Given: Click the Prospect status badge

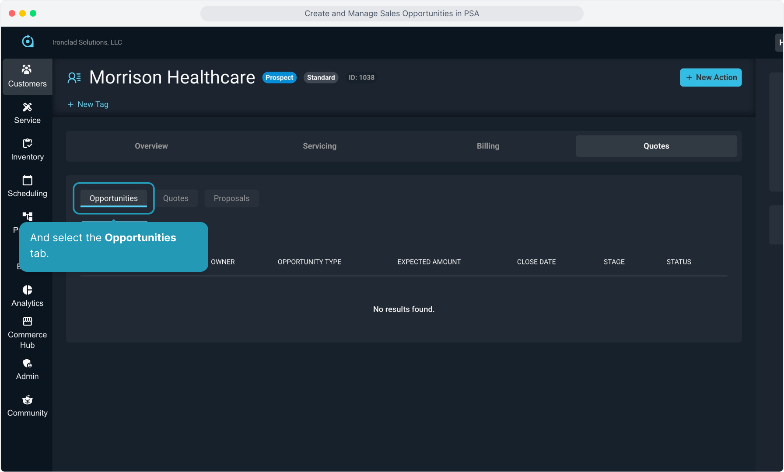Looking at the screenshot, I should point(279,77).
